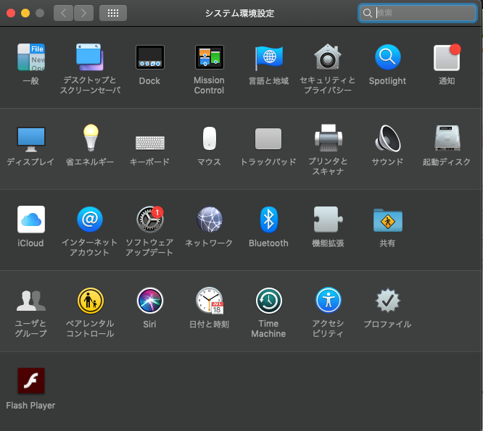Viewport: 483px width, 431px height.
Task: Open 言語と地域 flag icon
Action: (x=268, y=57)
